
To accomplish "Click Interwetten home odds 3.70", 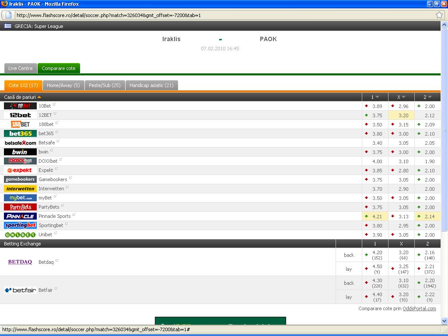I will [377, 189].
